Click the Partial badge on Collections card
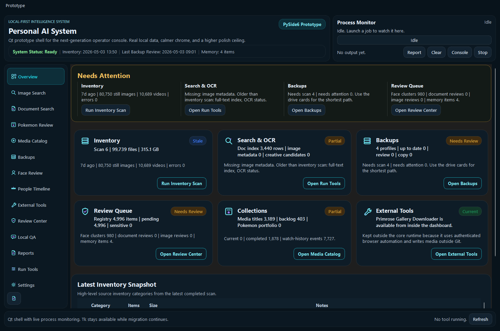The width and height of the screenshot is (500, 331). 335,211
